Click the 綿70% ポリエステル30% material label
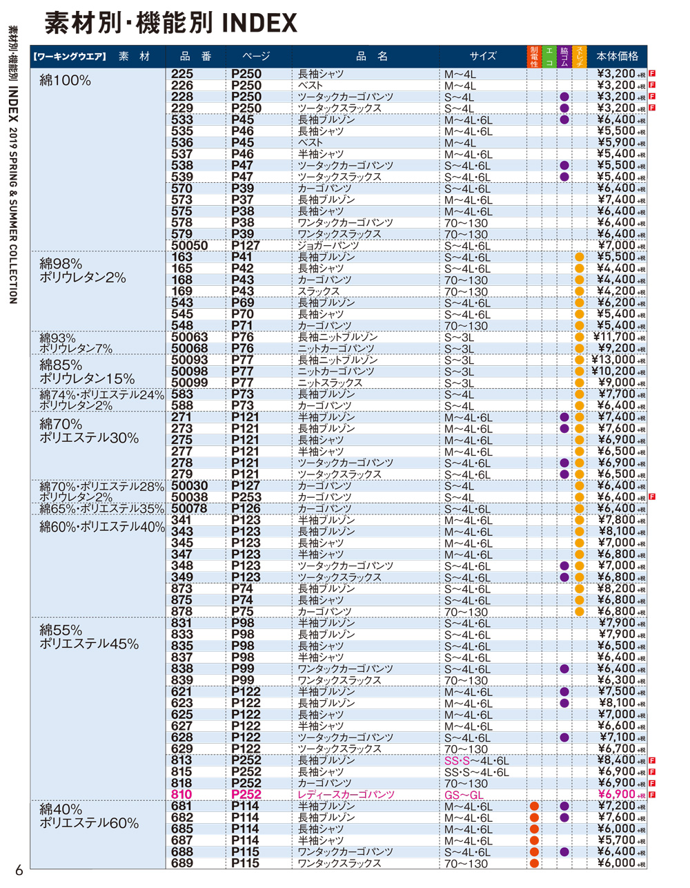 pos(89,431)
